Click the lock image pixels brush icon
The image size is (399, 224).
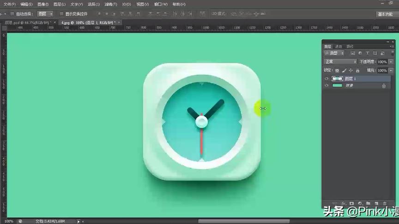point(344,71)
